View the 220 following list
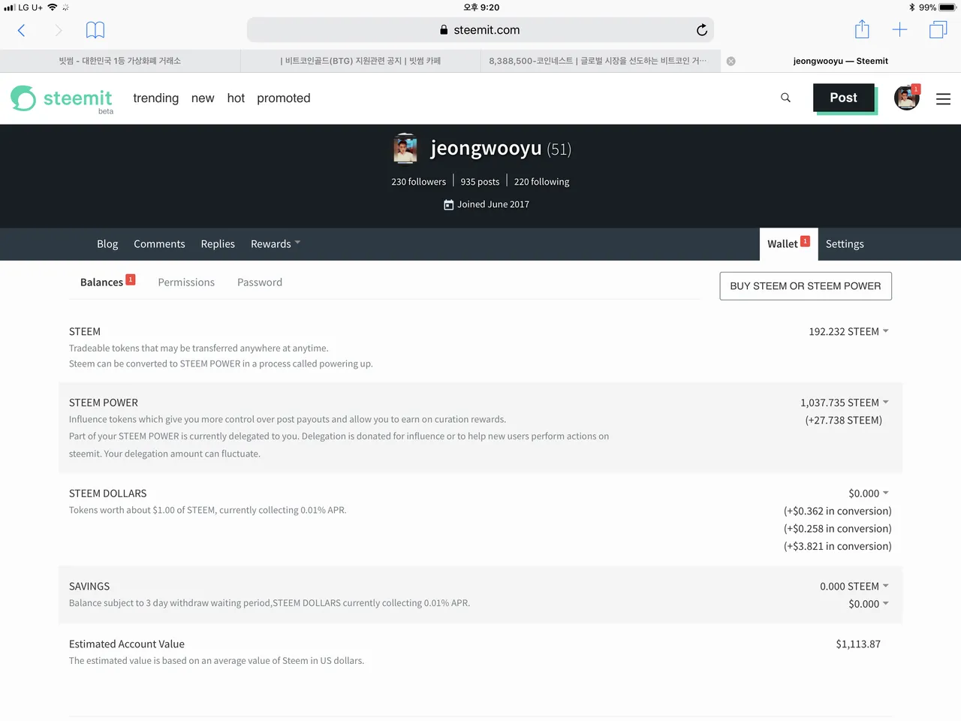 pyautogui.click(x=541, y=182)
